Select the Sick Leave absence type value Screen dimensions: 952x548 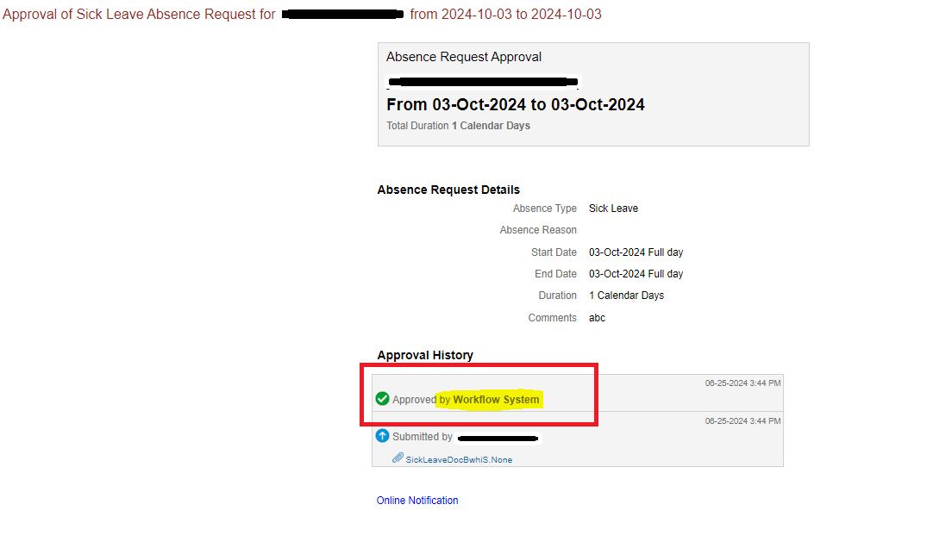tap(613, 208)
